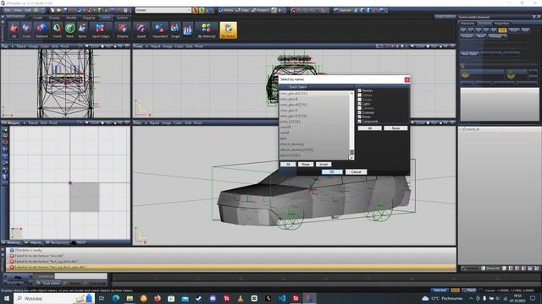This screenshot has height=304, width=542.
Task: Click the By ID selection tool icon
Action: tap(188, 30)
